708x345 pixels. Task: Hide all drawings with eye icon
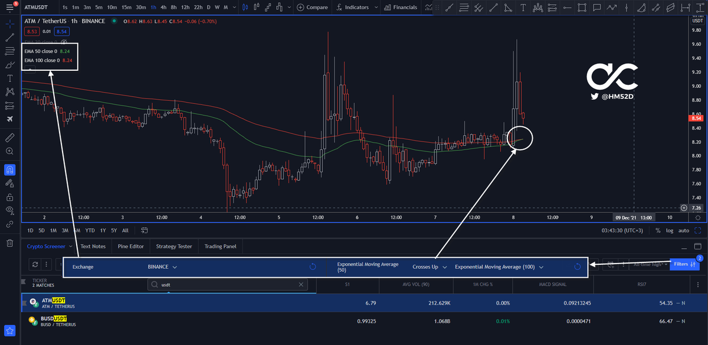click(x=9, y=210)
